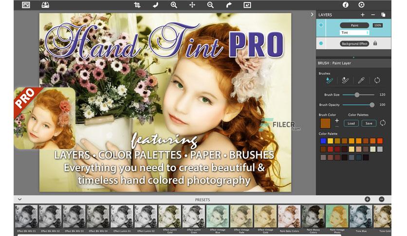Image resolution: width=407 pixels, height=236 pixels.
Task: Click the Redo arrow in the toolbar
Action: click(229, 5)
